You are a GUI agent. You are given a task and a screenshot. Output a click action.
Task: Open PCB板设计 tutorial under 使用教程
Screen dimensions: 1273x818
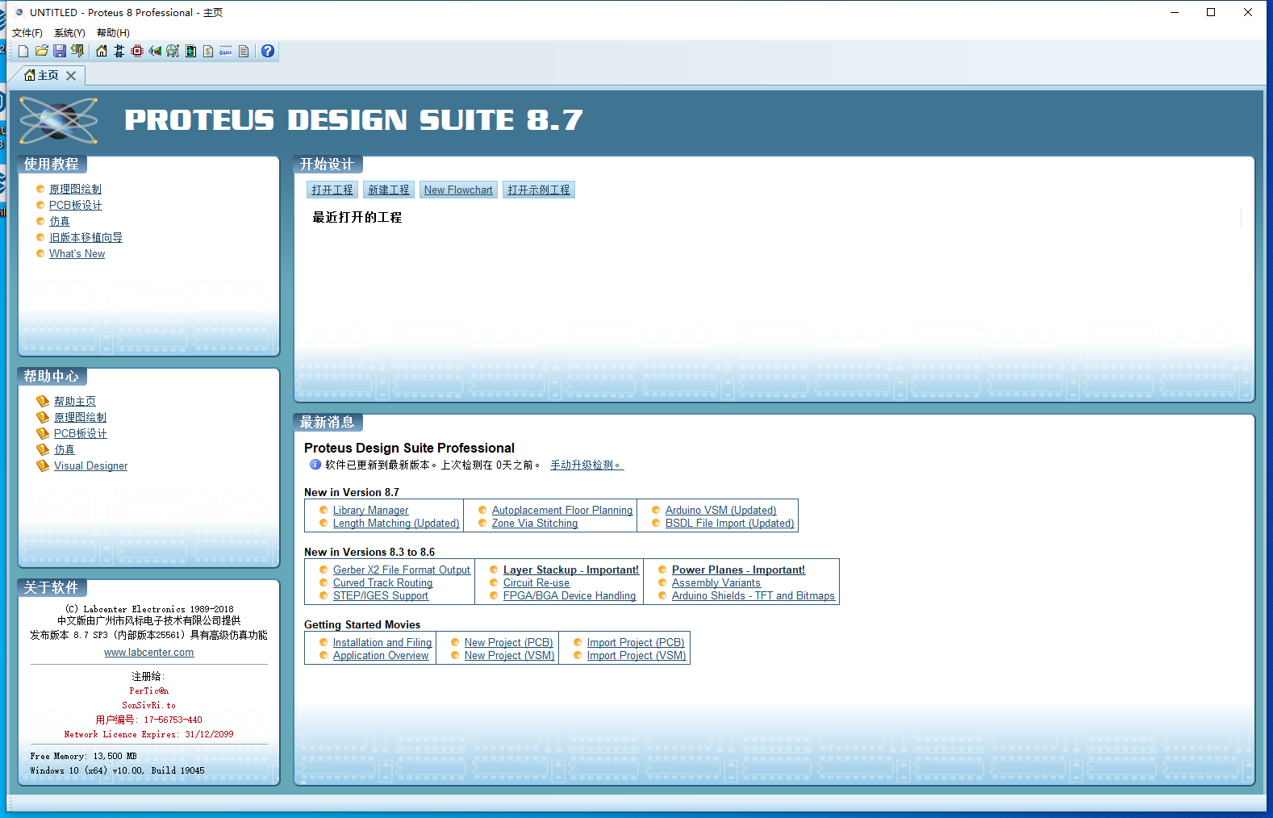click(76, 205)
